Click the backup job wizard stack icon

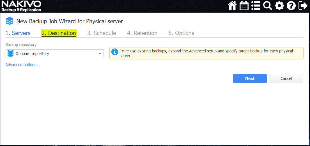point(10,21)
